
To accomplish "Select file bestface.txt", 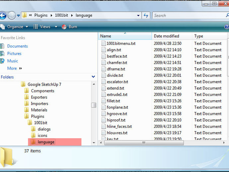I will 117,56.
